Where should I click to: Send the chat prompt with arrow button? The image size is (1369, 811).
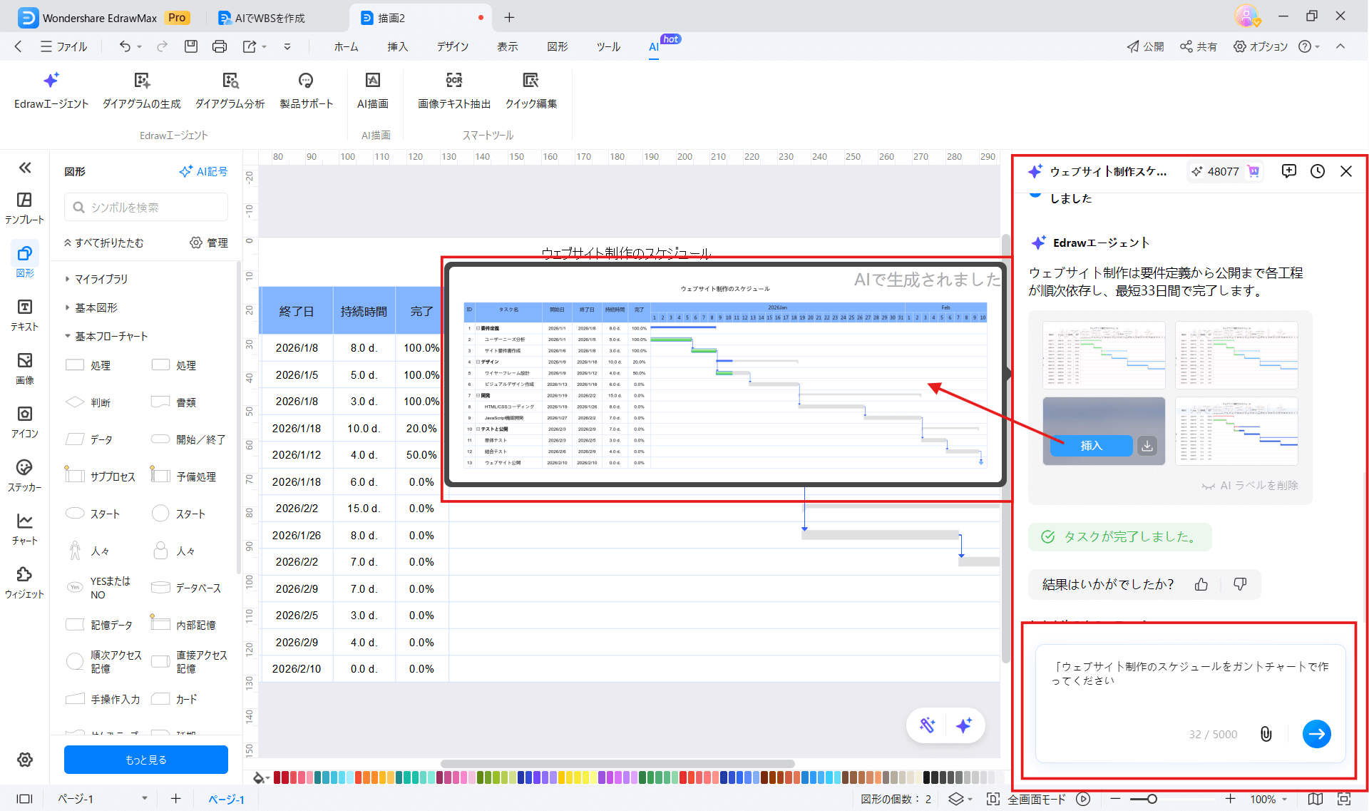point(1316,734)
